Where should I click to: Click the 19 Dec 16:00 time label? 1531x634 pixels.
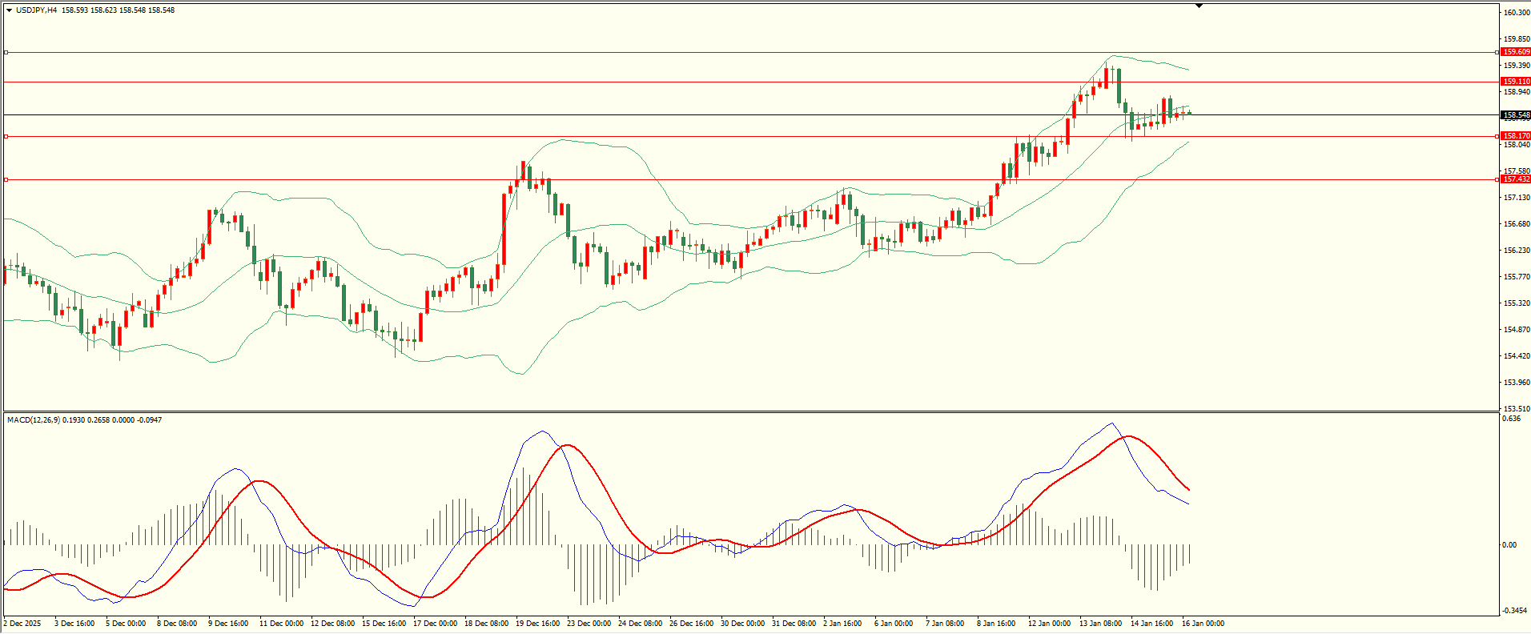click(537, 624)
